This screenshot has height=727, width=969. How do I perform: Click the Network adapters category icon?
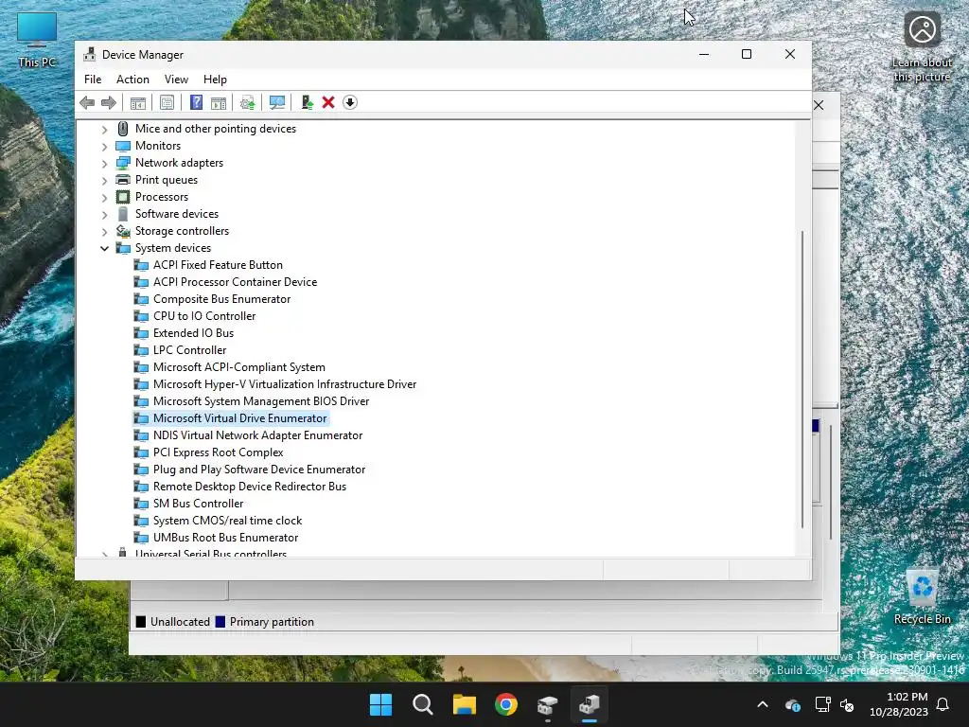(123, 163)
